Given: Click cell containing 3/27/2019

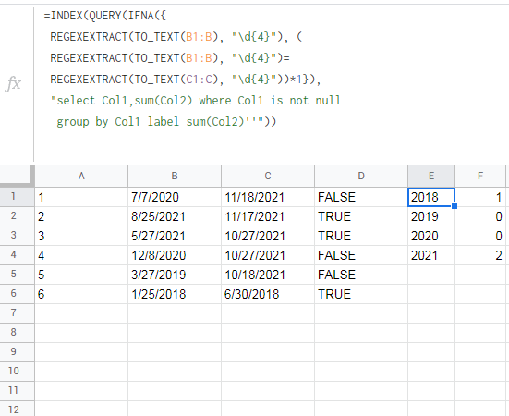Looking at the screenshot, I should pyautogui.click(x=175, y=275).
